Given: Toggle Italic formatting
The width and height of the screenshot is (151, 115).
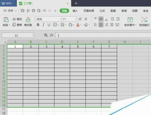Looking at the screenshot, I should [43, 25].
